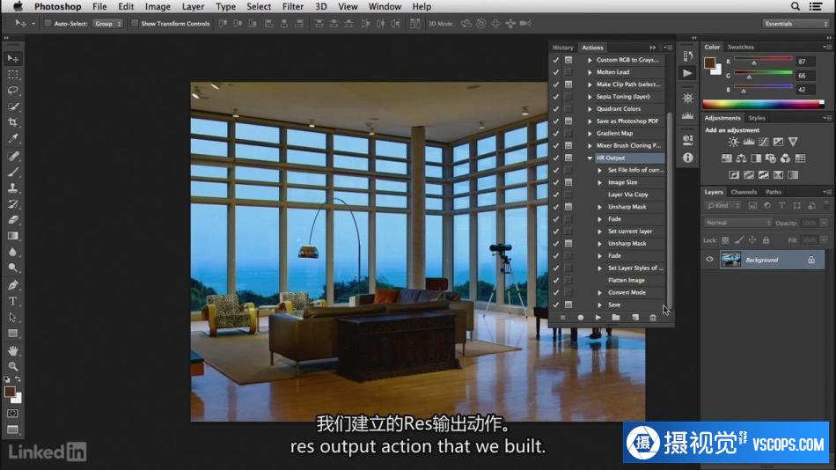Screen dimensions: 836x470
Task: Hide the Background layer
Action: coord(709,260)
